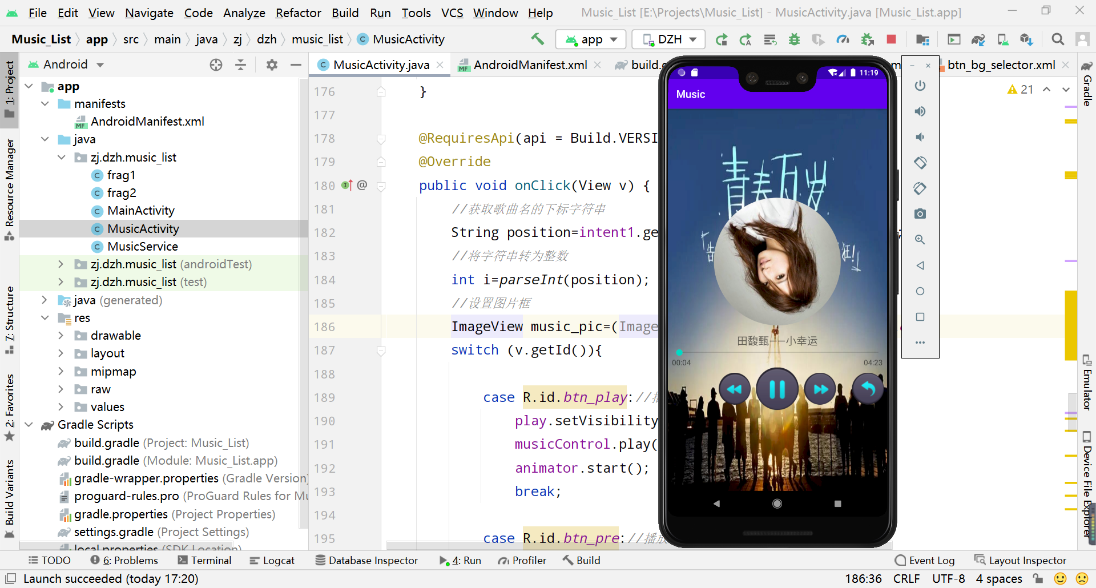1096x588 pixels.
Task: Open the DZH device selector dropdown
Action: click(669, 39)
